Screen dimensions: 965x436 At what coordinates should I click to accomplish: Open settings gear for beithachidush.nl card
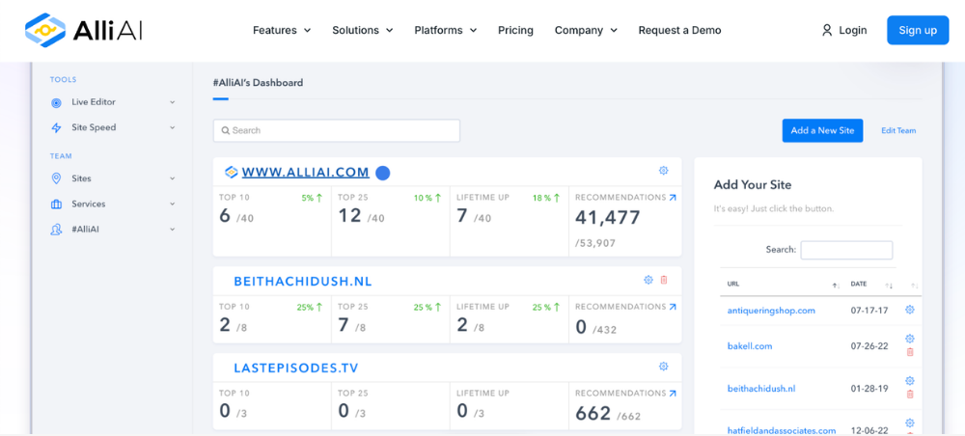(x=648, y=280)
